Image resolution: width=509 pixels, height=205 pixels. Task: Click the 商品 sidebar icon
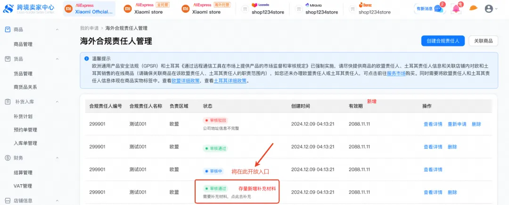tap(8, 30)
